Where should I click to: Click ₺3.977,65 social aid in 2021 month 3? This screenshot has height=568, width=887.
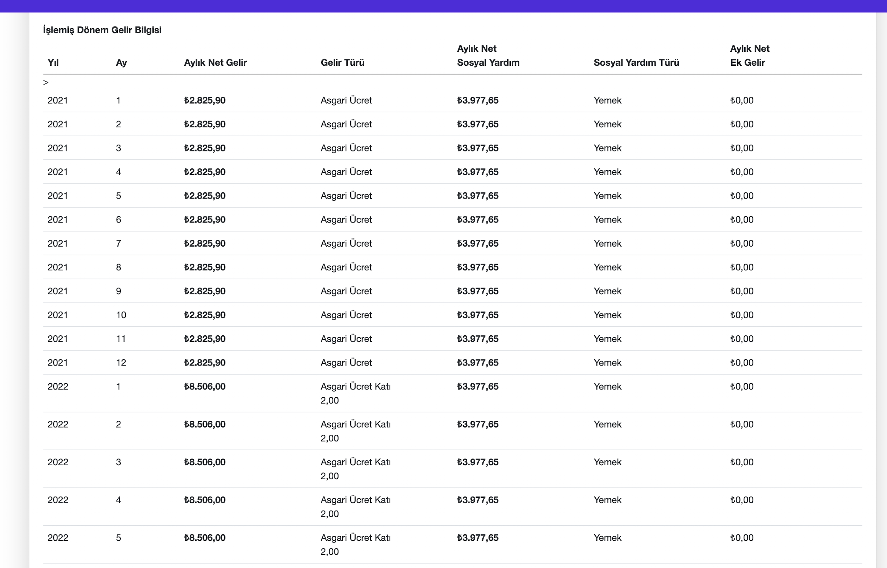477,148
